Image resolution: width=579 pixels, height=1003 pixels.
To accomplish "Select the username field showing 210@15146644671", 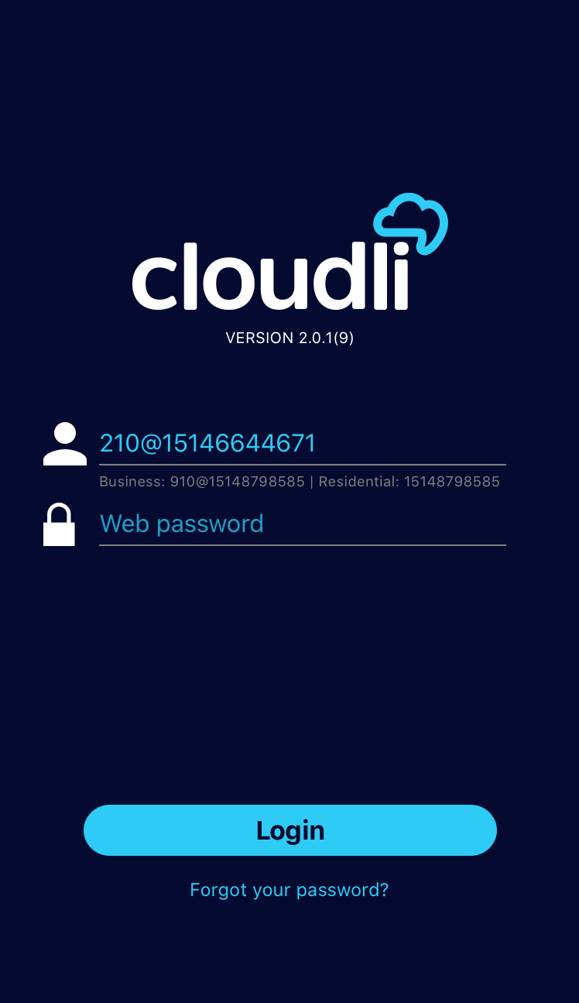I will pyautogui.click(x=303, y=444).
